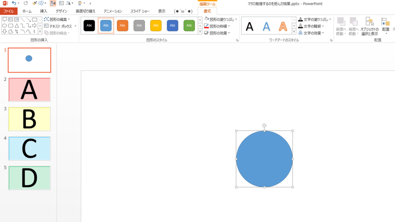Open the custom (●´ω`●) tab

(183, 11)
